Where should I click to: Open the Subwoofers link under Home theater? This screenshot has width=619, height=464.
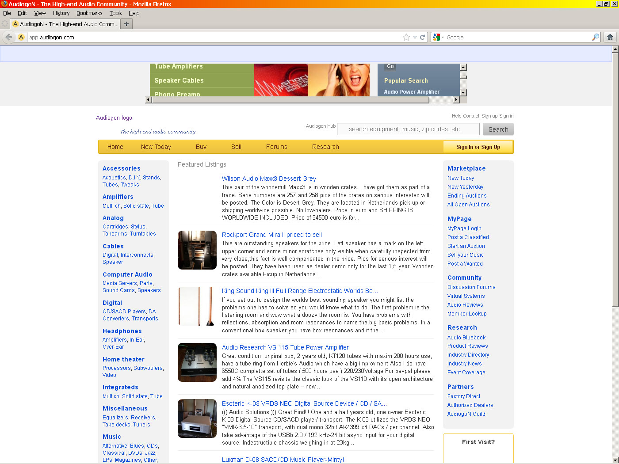(x=148, y=368)
